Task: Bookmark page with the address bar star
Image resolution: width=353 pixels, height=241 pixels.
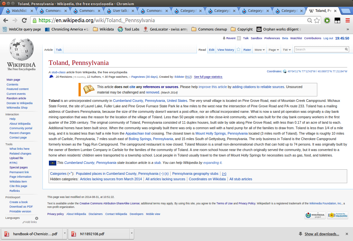Action: pyautogui.click(x=317, y=21)
